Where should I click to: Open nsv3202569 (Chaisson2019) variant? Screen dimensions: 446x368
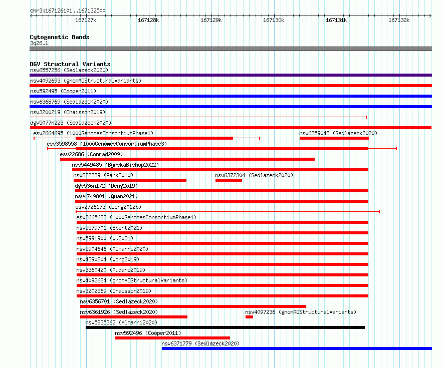pyautogui.click(x=114, y=291)
